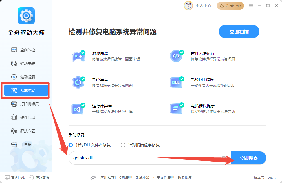
Task: Click the 运行库异常 icon
Action: click(x=78, y=109)
